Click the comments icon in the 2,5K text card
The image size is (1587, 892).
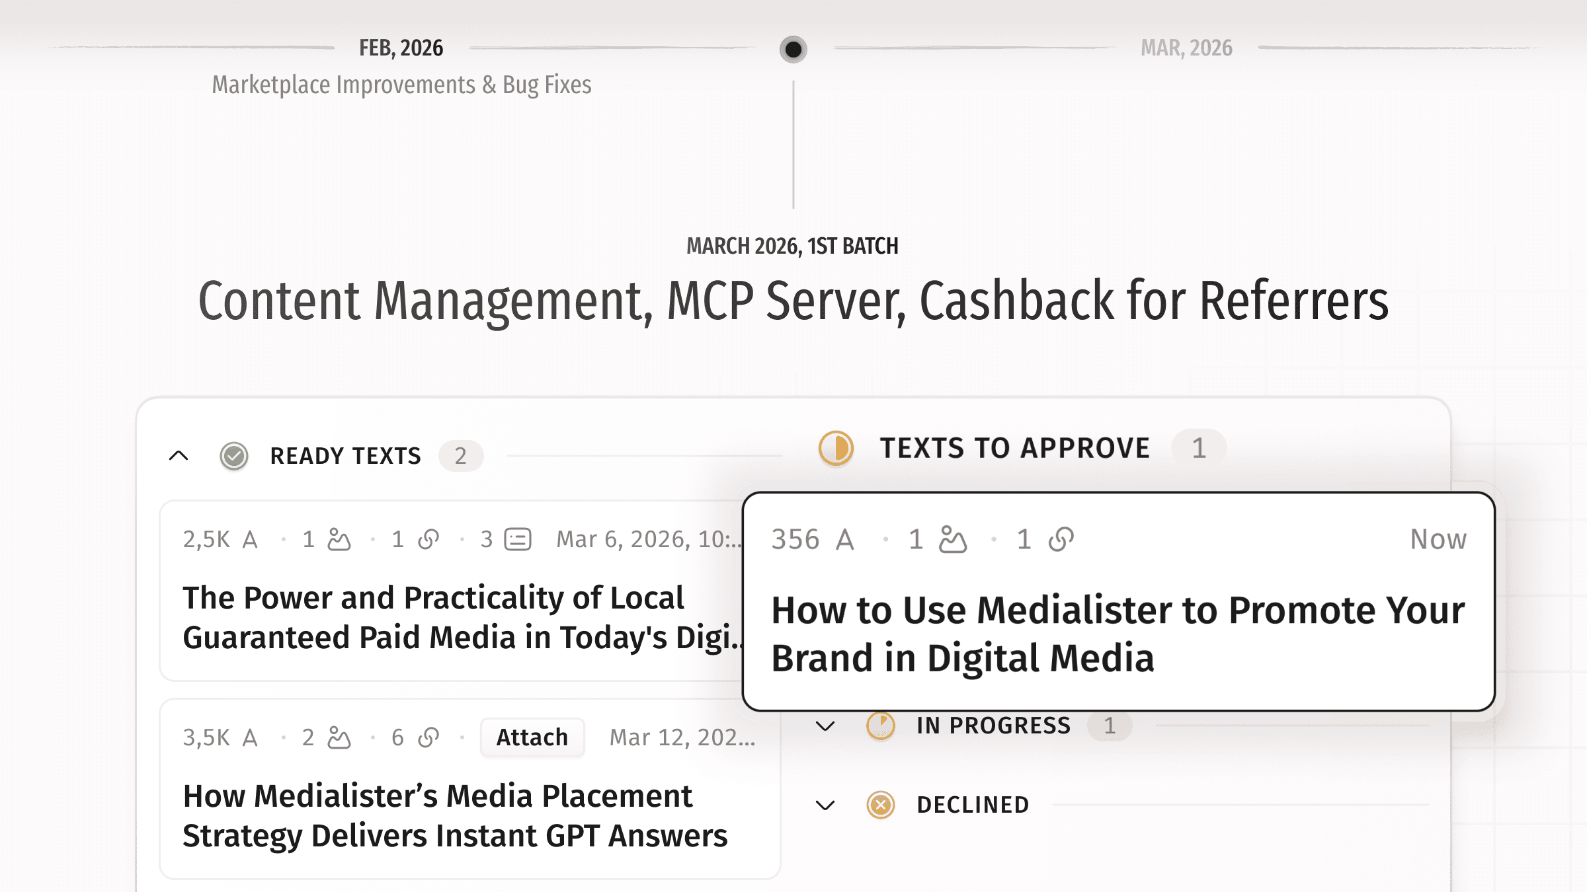pyautogui.click(x=518, y=539)
